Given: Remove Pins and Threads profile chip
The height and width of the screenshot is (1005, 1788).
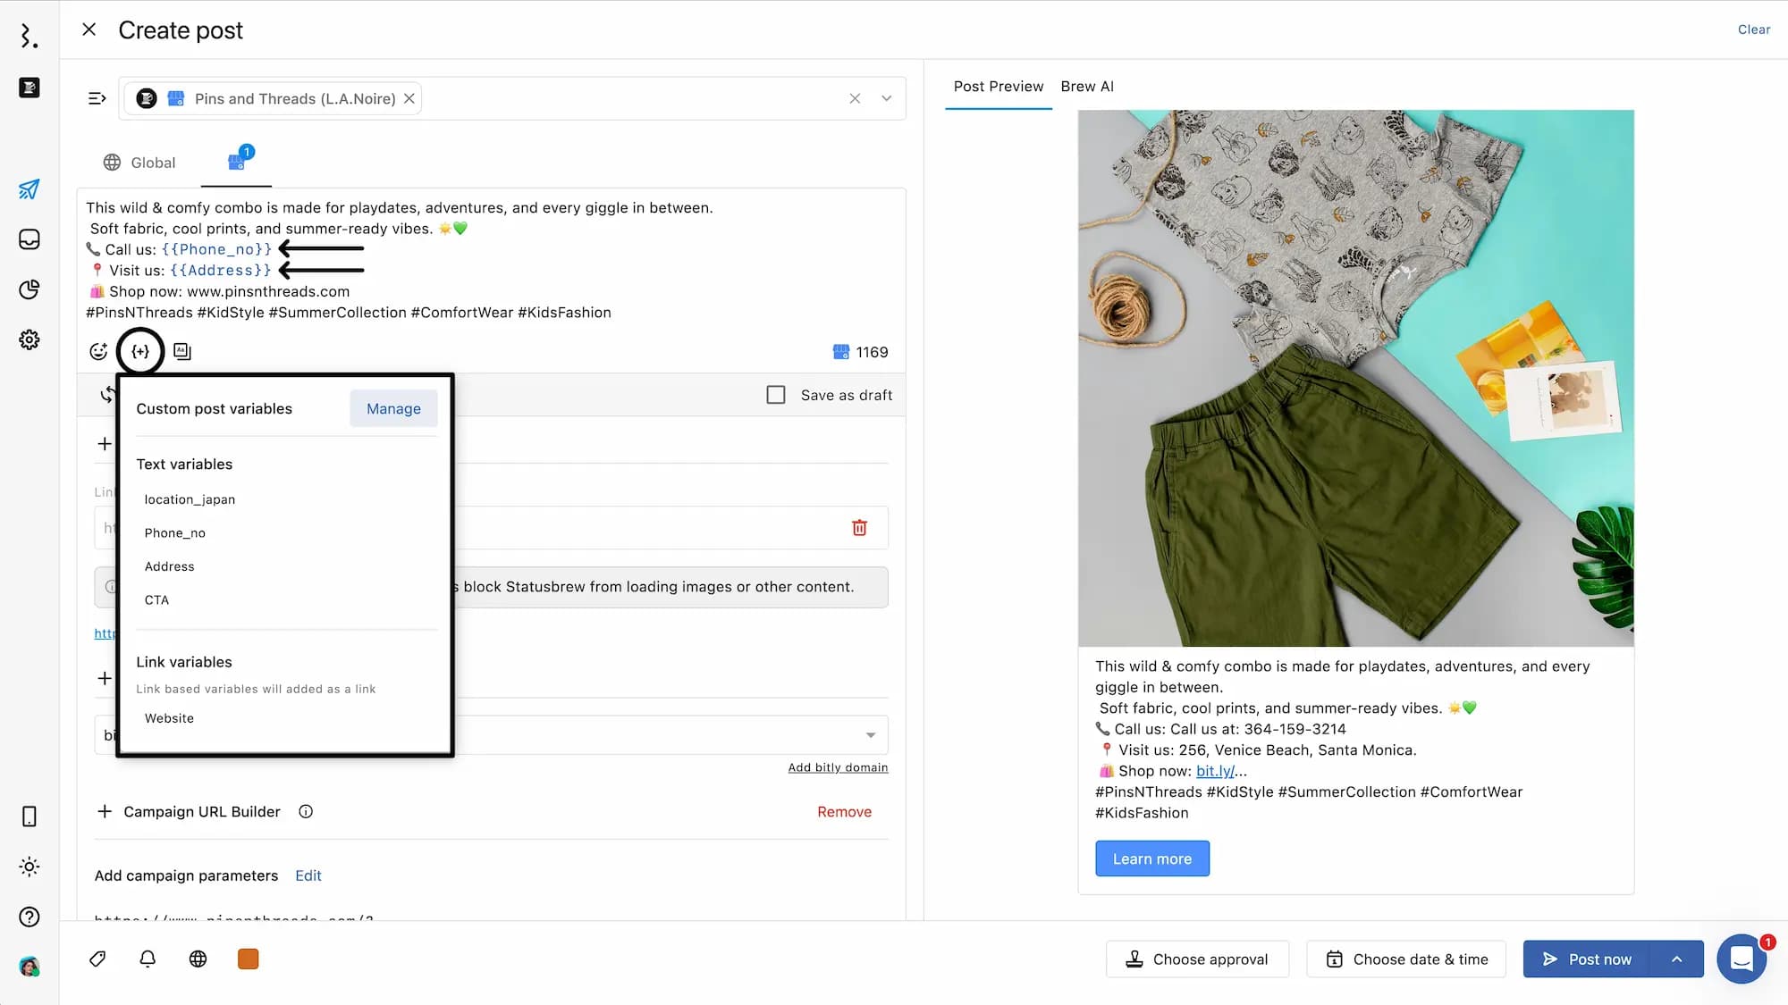Looking at the screenshot, I should click(409, 98).
